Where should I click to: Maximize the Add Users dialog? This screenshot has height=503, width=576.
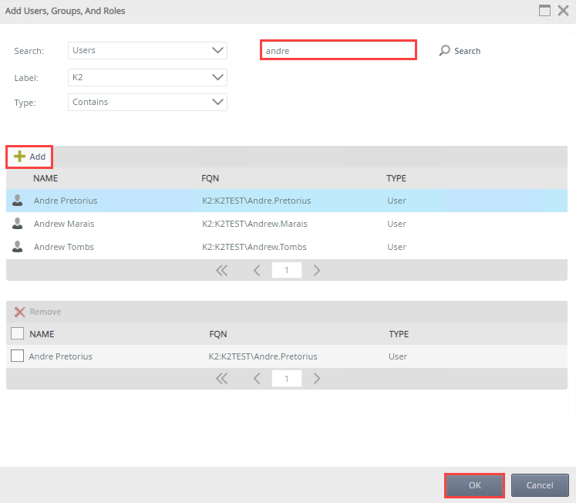point(544,11)
